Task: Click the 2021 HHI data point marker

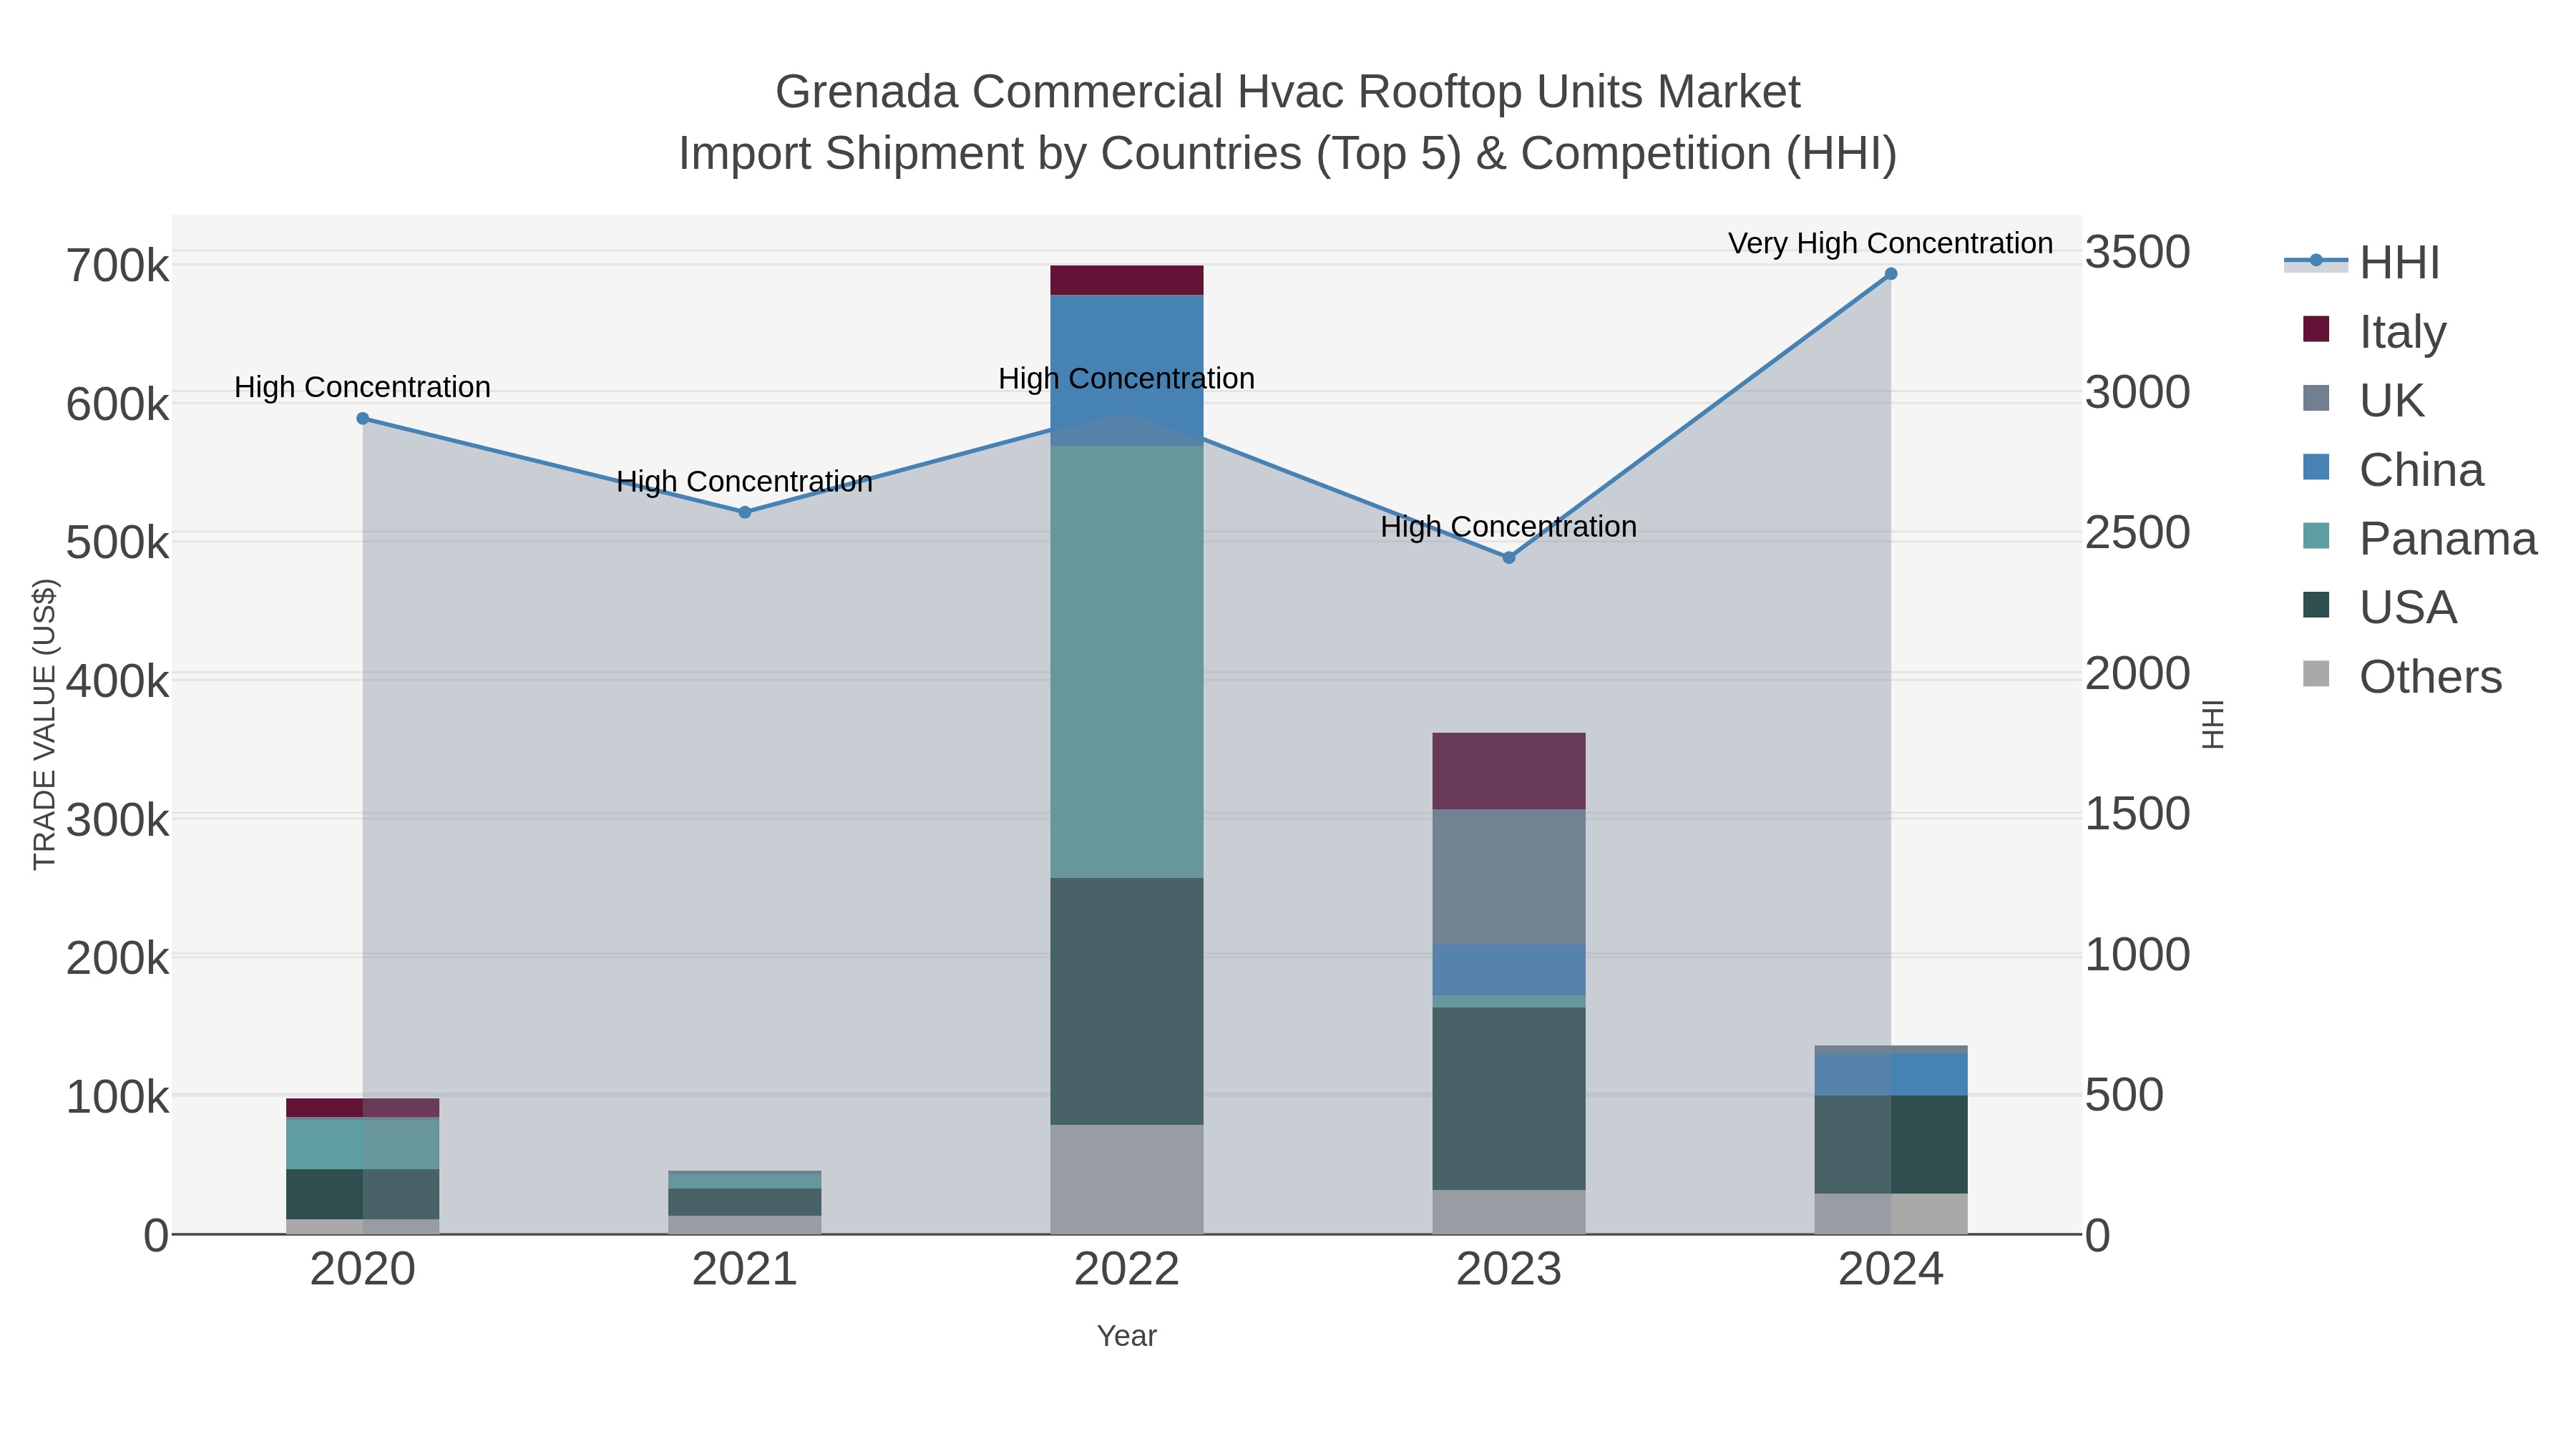Action: coord(745,513)
